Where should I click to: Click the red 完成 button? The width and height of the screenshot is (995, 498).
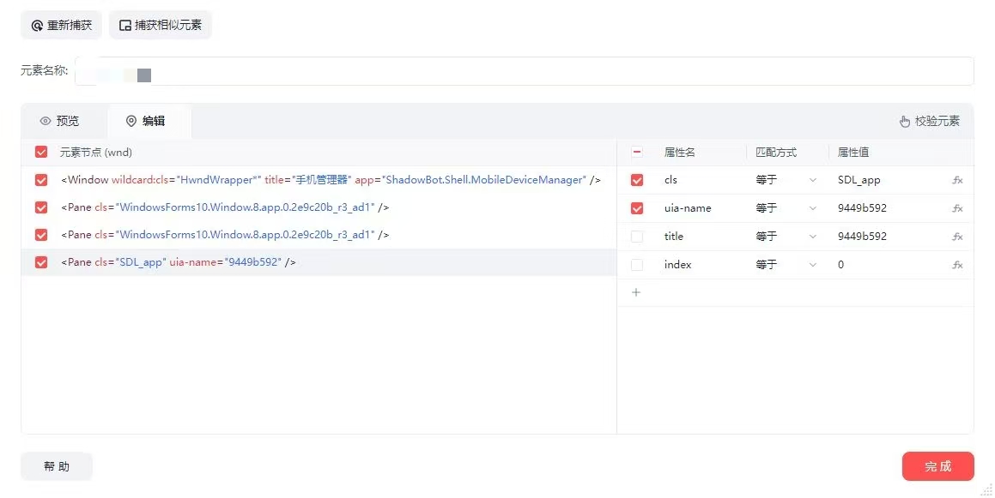tap(937, 466)
